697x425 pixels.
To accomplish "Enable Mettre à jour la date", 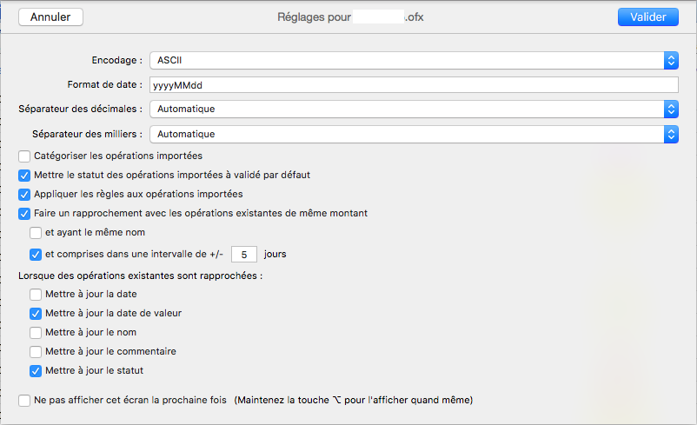I will coord(36,294).
